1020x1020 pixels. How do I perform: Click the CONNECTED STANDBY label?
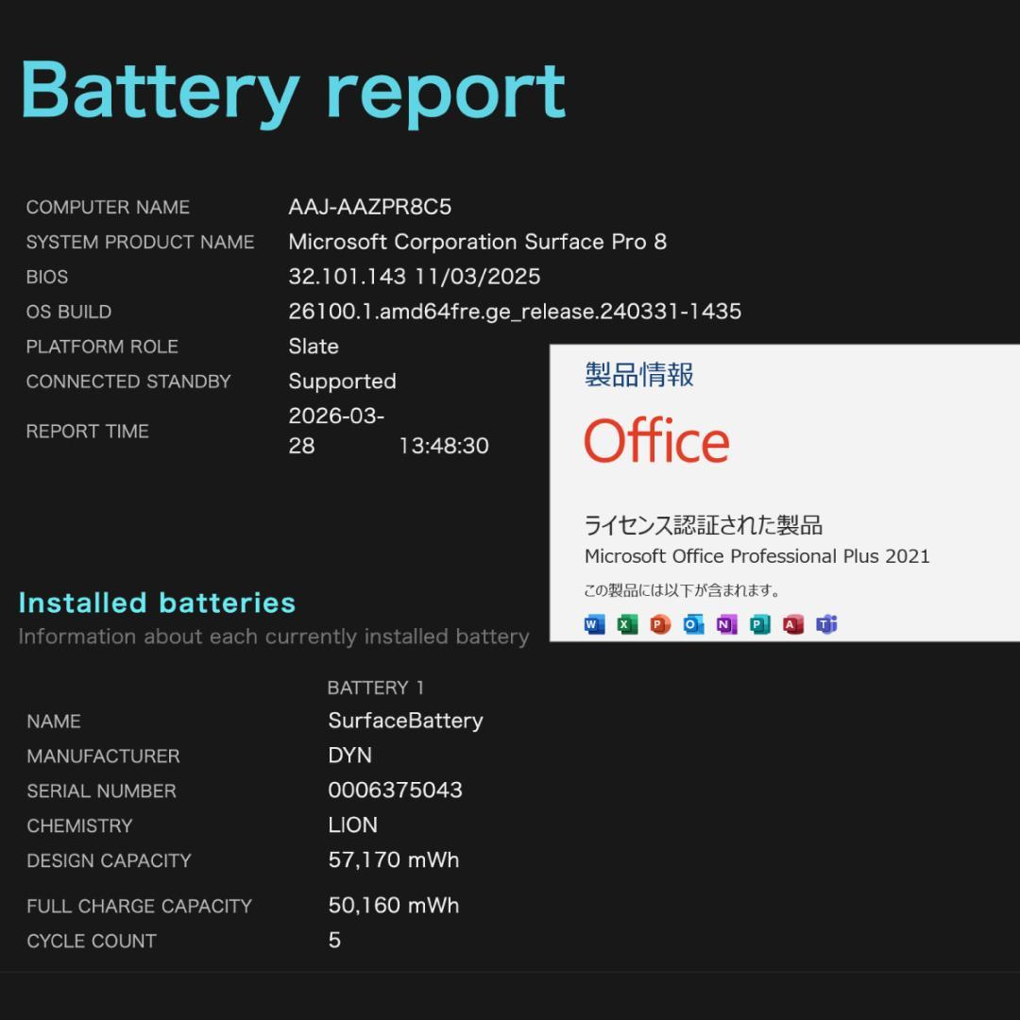(128, 382)
